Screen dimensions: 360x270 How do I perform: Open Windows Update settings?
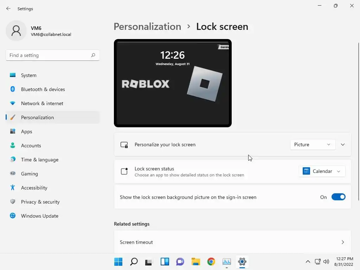[x=53, y=216]
